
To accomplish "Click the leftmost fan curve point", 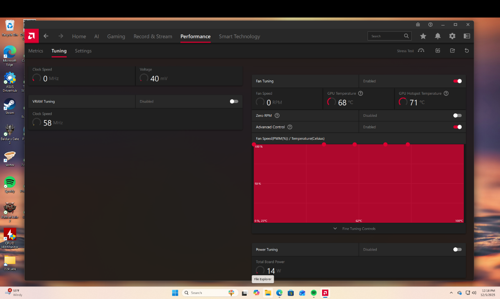I will 254,144.
